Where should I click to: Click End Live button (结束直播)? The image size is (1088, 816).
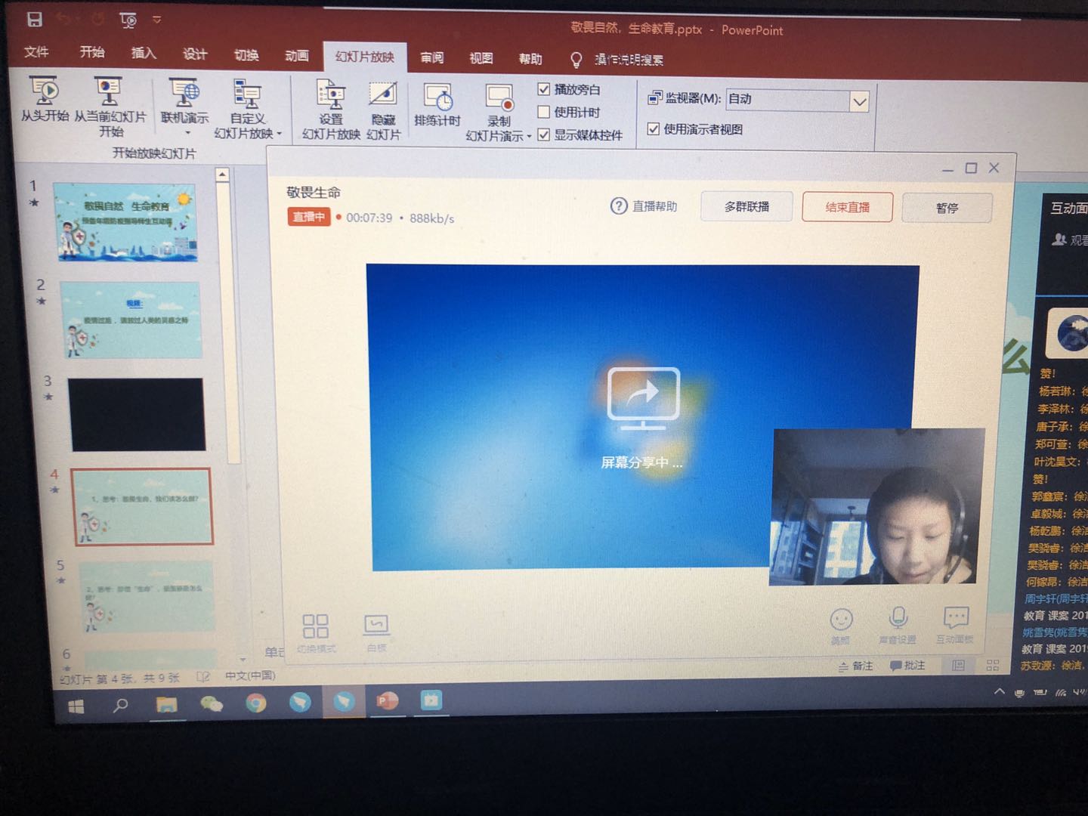coord(847,207)
